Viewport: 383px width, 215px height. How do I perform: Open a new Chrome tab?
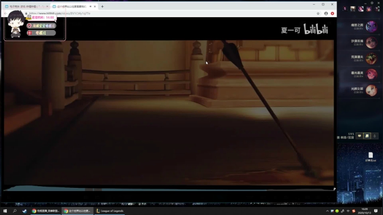coord(102,6)
